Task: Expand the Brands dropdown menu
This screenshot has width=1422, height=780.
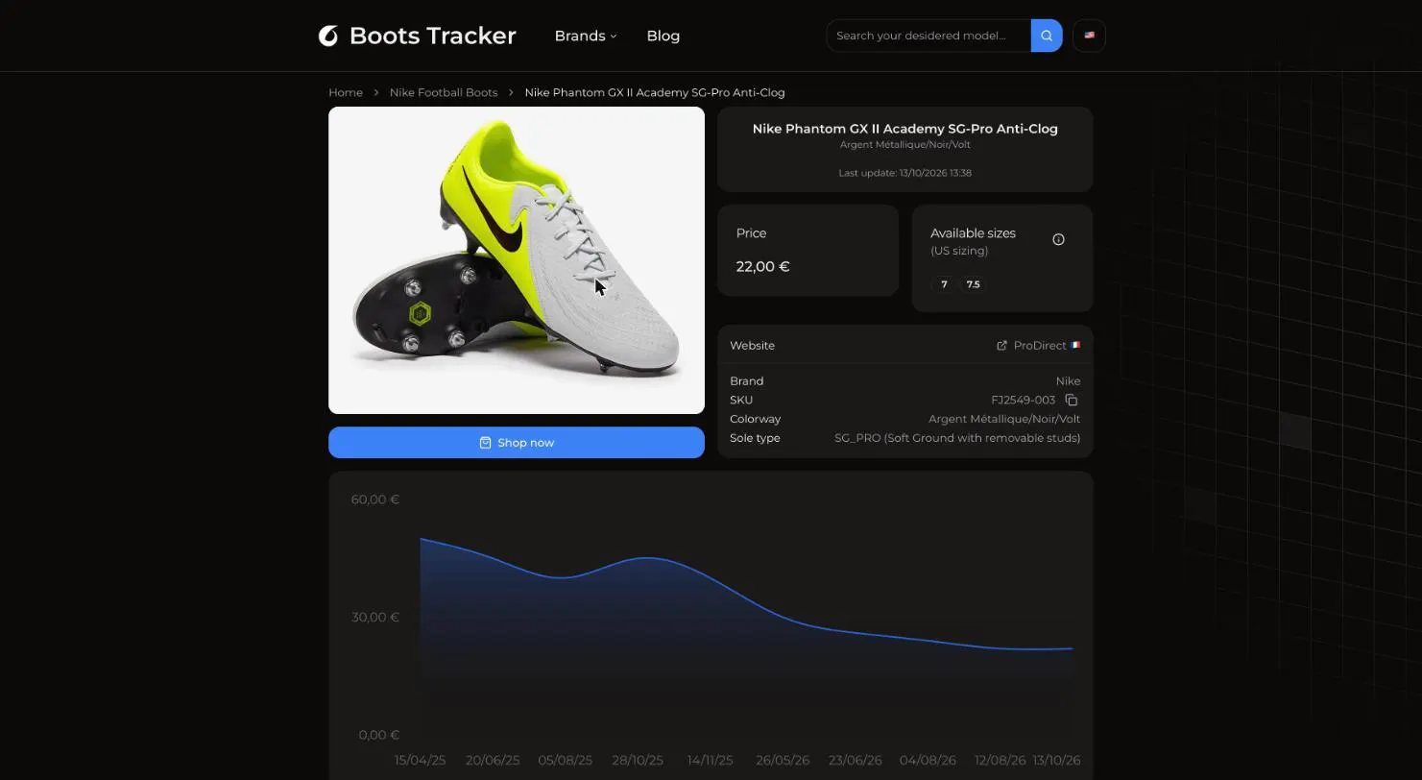Action: tap(586, 36)
